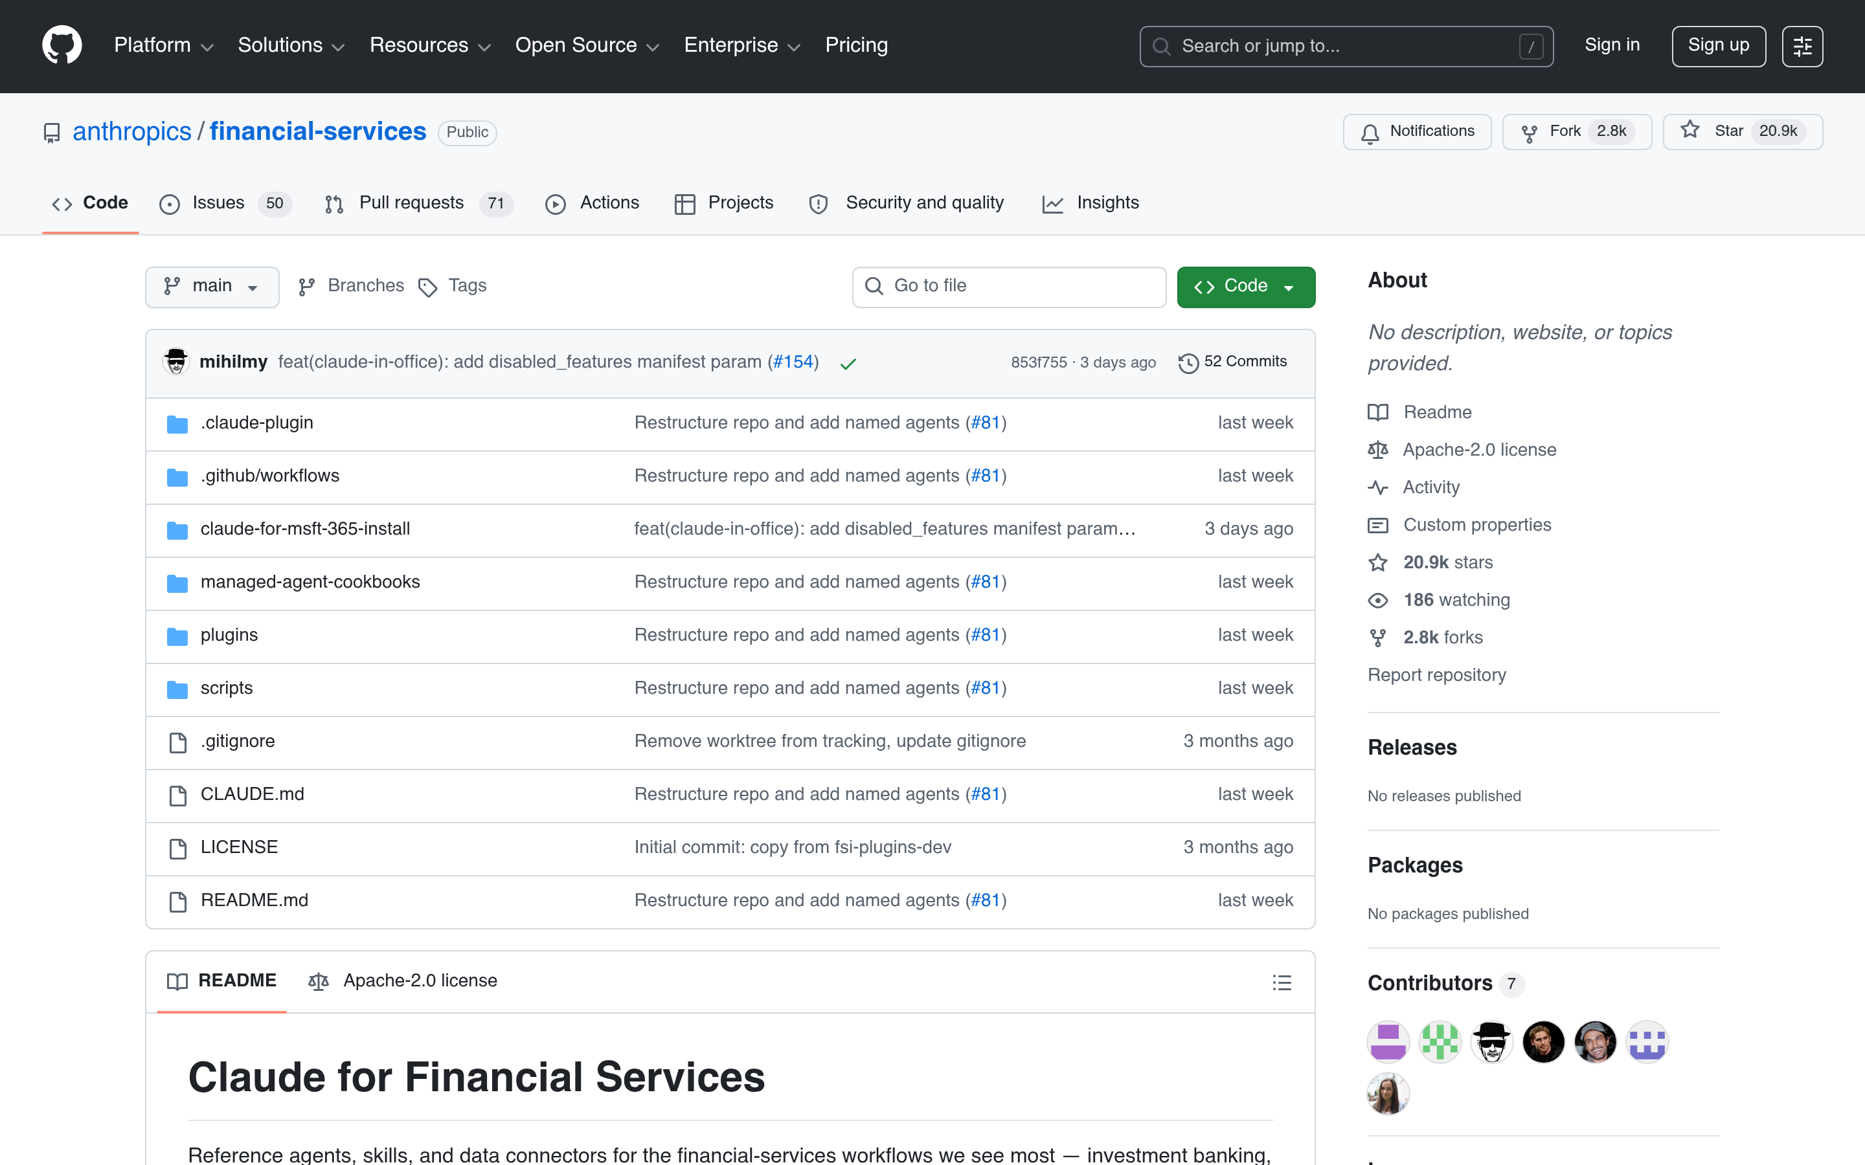Open the claude-for-msft-365-install folder
1865x1165 pixels.
[x=305, y=529]
